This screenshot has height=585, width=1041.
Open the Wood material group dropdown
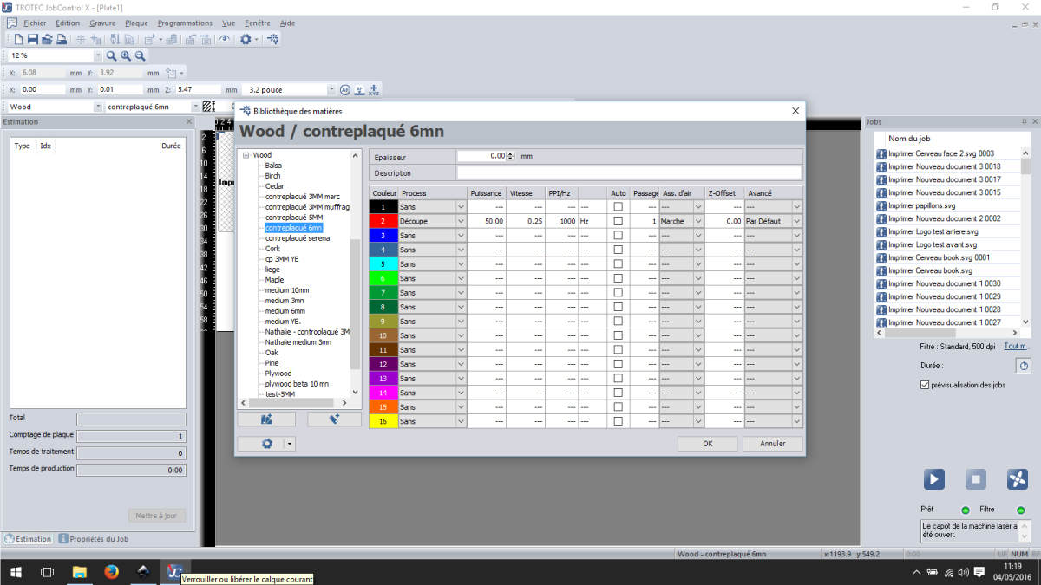click(98, 107)
